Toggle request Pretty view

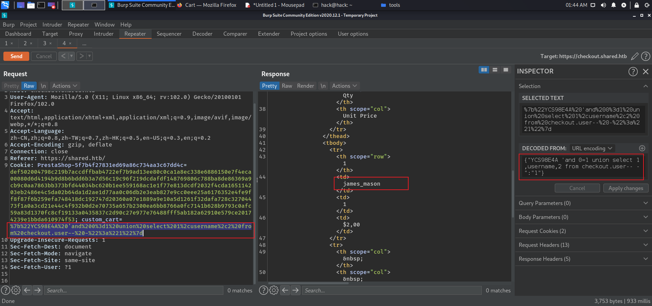point(12,86)
